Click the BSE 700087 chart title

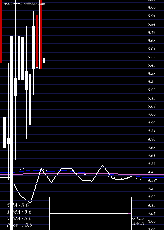[x=13, y=4]
